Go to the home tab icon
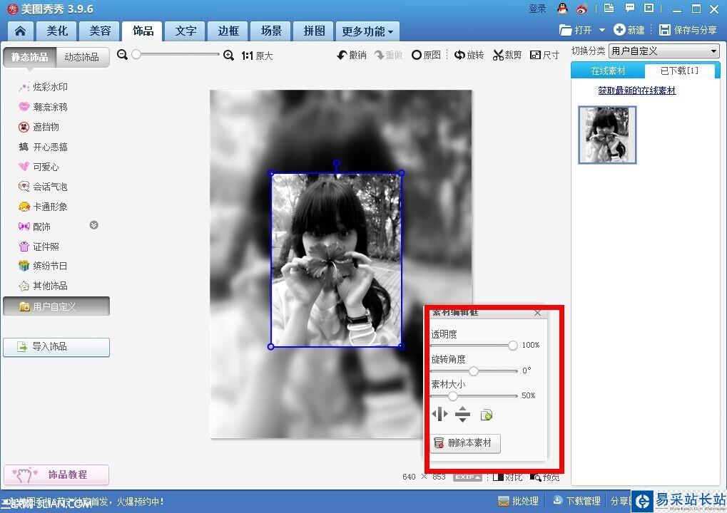 click(x=20, y=31)
